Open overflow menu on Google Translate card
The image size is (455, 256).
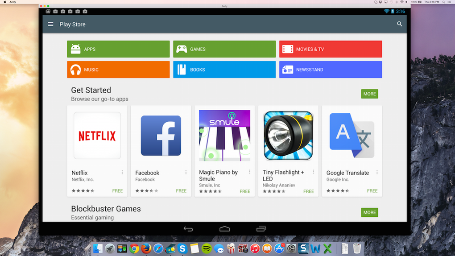377,173
